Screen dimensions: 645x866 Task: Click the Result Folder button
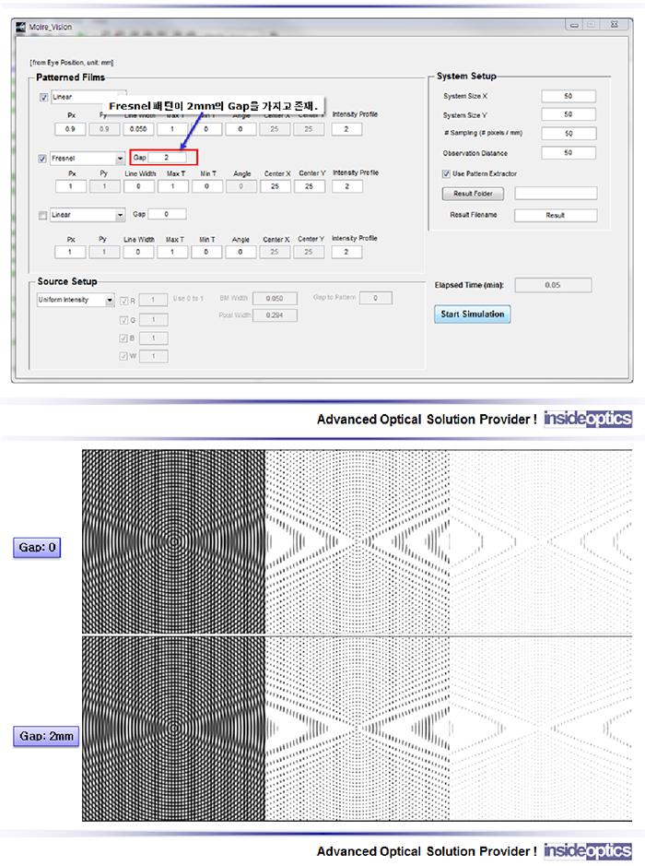point(472,194)
